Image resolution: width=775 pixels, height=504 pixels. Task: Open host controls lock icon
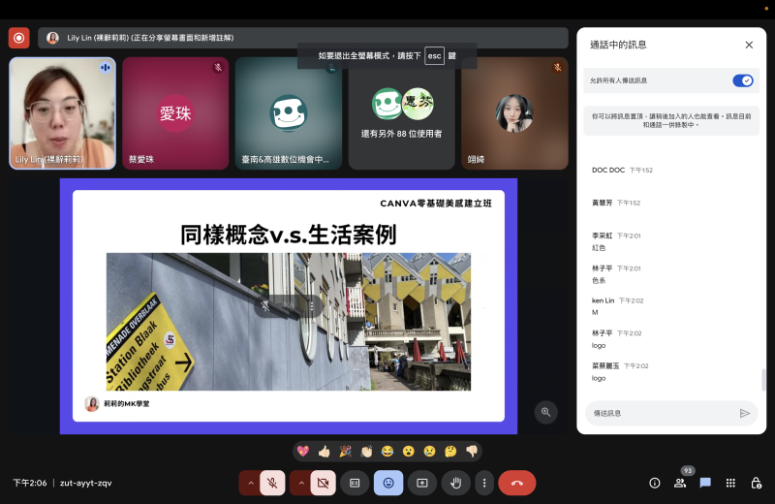click(x=756, y=484)
